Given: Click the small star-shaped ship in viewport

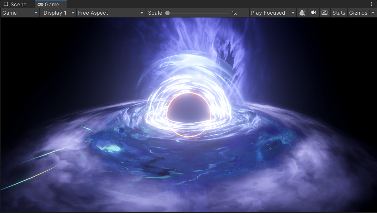Looking at the screenshot, I should pyautogui.click(x=89, y=140).
